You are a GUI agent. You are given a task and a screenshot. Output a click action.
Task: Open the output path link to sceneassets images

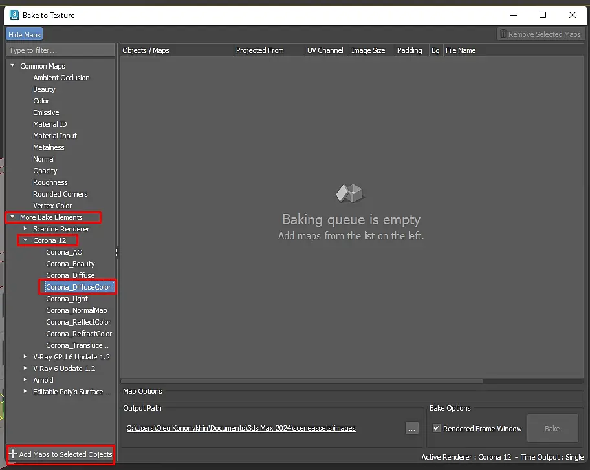(x=241, y=428)
